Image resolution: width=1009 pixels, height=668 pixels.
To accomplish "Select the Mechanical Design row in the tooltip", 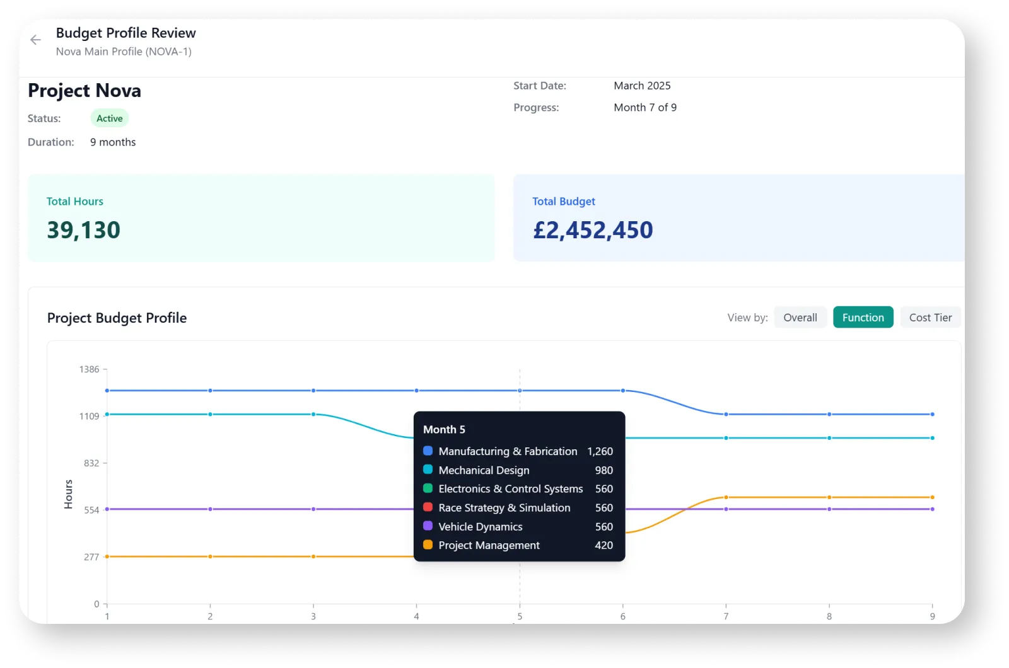I will (517, 469).
